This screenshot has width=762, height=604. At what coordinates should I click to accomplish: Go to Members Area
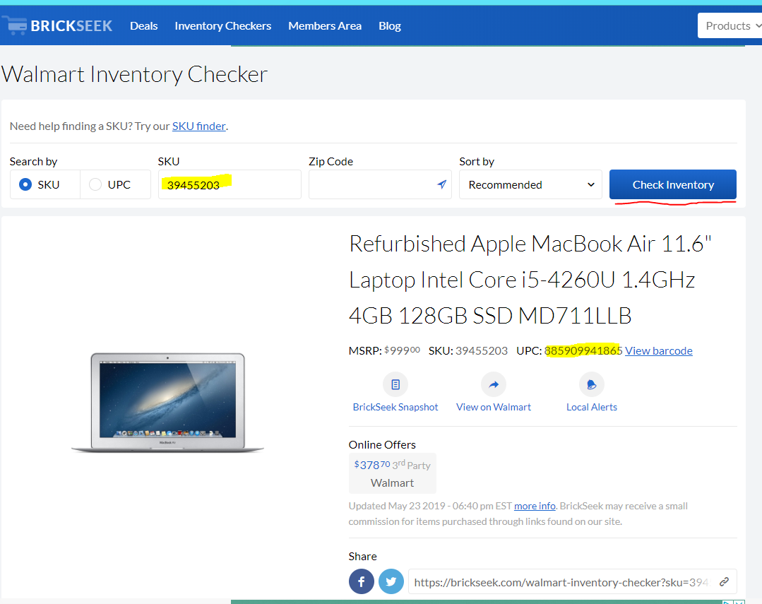coord(325,25)
